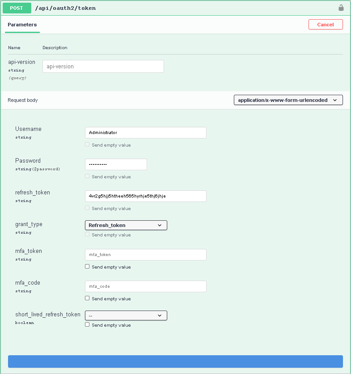The width and height of the screenshot is (351, 374).
Task: Open the short_lived_refresh_token dropdown
Action: [x=126, y=315]
